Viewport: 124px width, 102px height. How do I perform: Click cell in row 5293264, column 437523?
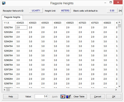(96, 32)
